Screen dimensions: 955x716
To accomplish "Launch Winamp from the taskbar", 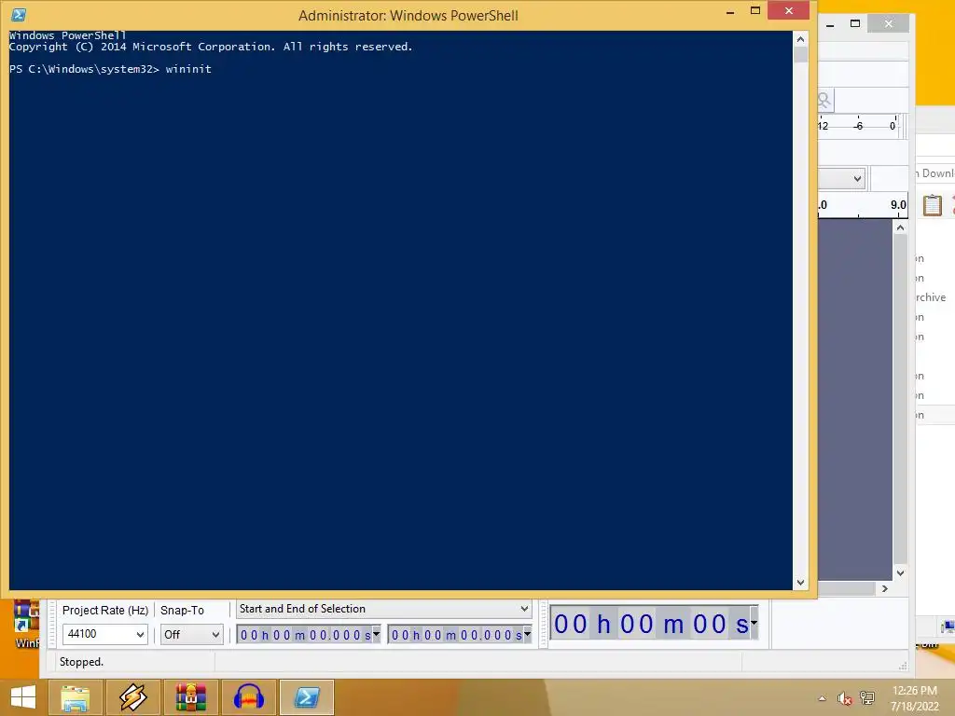I will 132,697.
